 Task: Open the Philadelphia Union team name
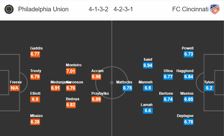click(43, 9)
